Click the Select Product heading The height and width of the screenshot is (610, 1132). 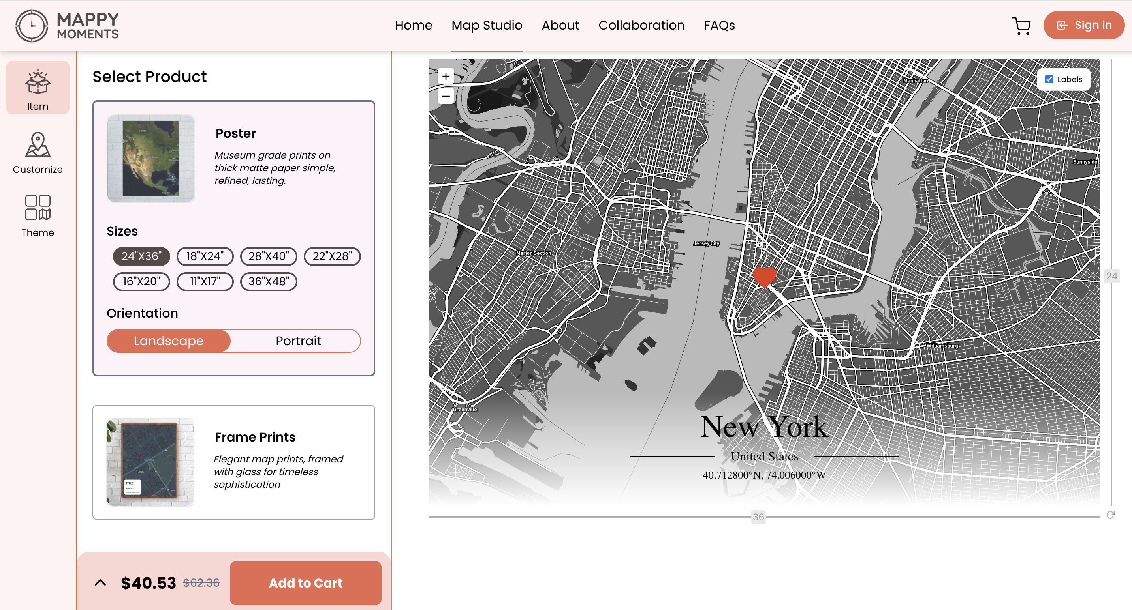149,77
